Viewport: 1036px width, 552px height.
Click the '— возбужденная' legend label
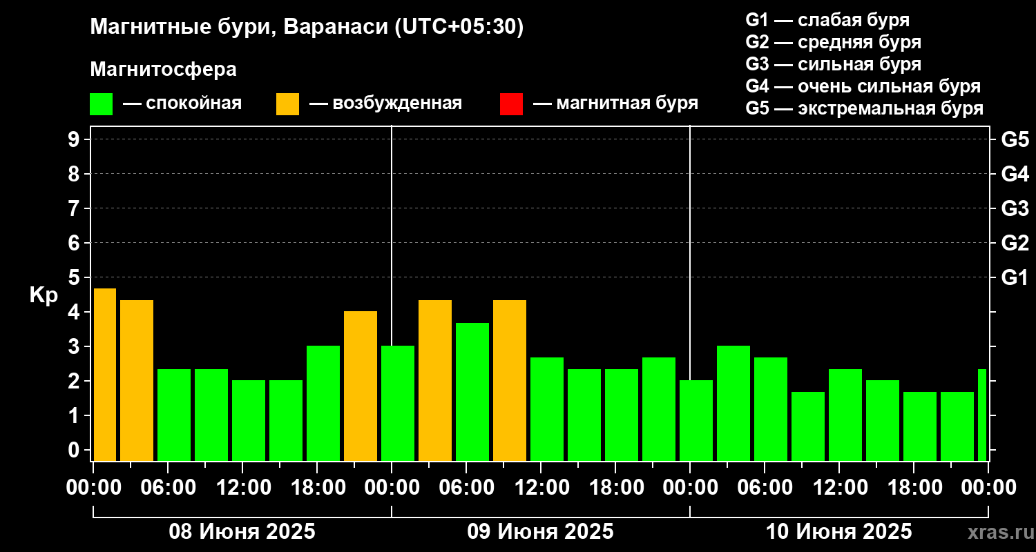(385, 103)
